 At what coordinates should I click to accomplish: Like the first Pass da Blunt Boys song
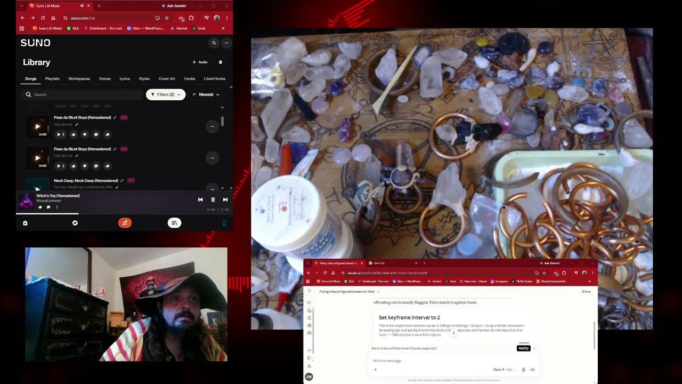(74, 134)
